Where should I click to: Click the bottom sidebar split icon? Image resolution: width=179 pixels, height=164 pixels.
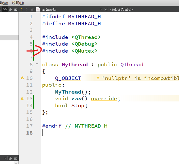tap(10, 158)
